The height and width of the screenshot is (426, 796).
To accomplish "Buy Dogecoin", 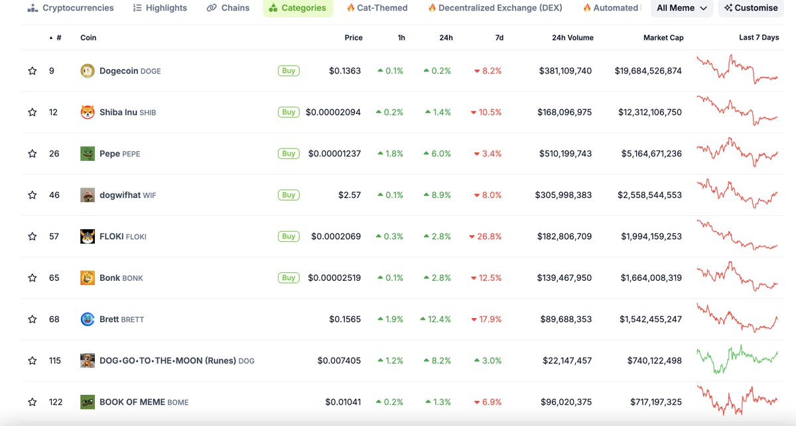I will click(289, 71).
